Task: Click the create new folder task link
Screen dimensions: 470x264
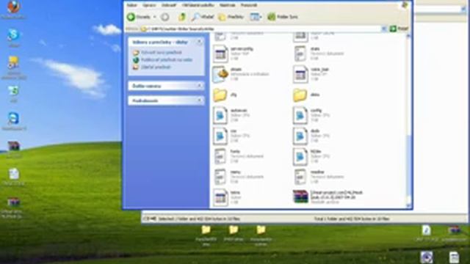Action: pos(162,52)
